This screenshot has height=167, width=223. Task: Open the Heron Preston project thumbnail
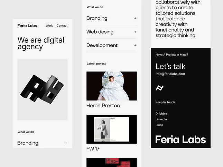112,86
